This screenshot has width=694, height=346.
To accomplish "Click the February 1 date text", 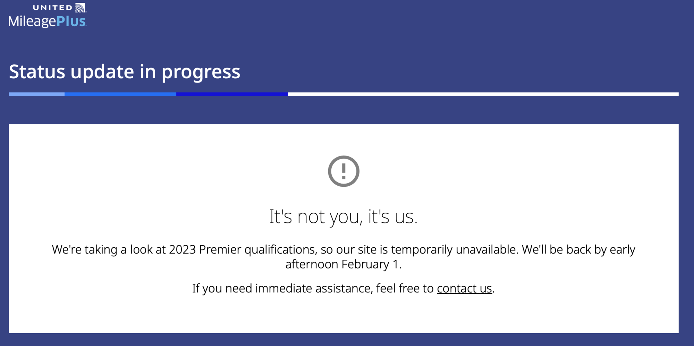I will click(x=371, y=264).
